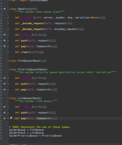Image resolution: width=122 pixels, height=145 pixels.
Task: Click the overridden gutter icon beside Base __len__
Action: tap(4, 35)
